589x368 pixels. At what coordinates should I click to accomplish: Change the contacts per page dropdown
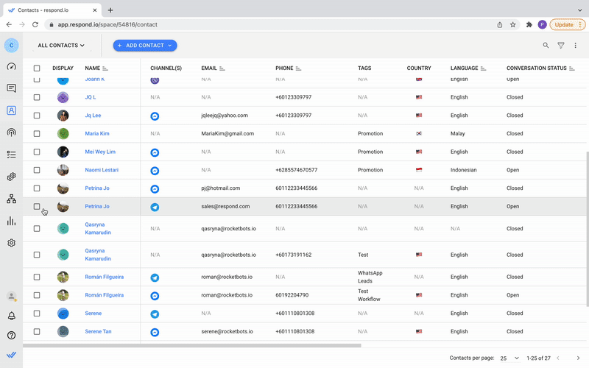click(509, 358)
